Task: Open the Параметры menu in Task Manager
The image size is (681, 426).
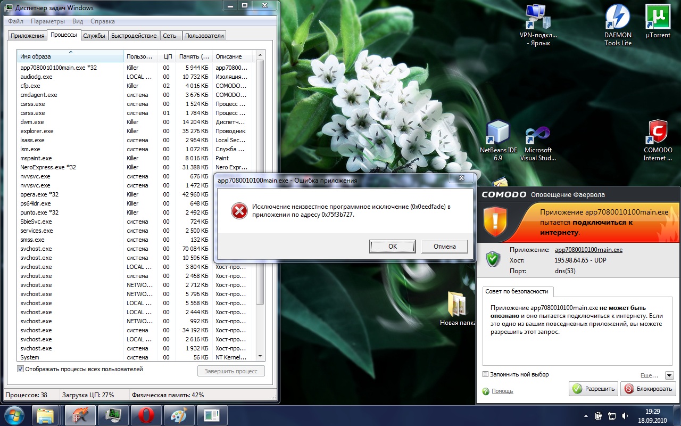Action: (48, 21)
